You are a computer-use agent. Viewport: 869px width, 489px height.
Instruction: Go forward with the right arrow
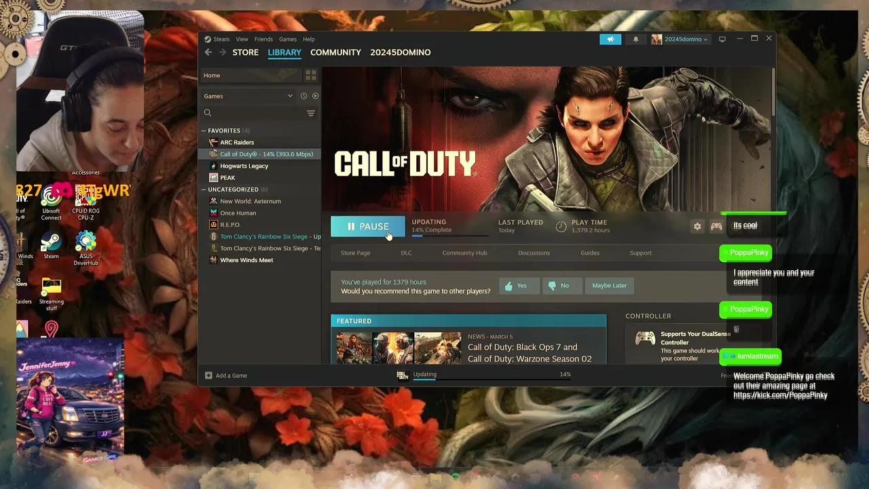[x=222, y=52]
